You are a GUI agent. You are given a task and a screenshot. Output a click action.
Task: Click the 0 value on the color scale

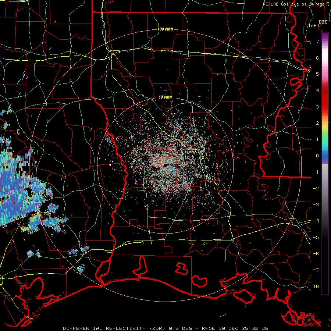point(317,156)
